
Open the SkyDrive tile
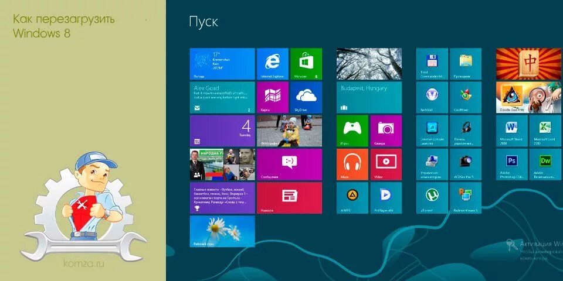(306, 98)
